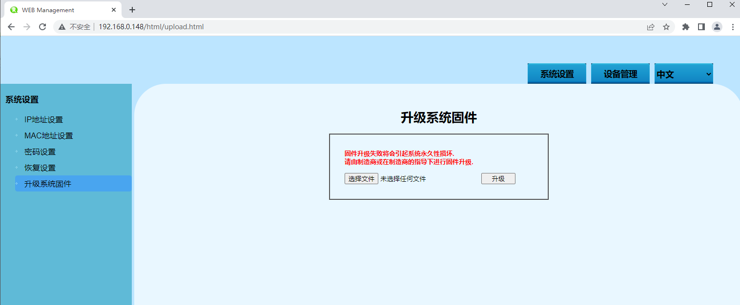
Task: Open the Chrome profile avatar icon
Action: click(x=717, y=27)
